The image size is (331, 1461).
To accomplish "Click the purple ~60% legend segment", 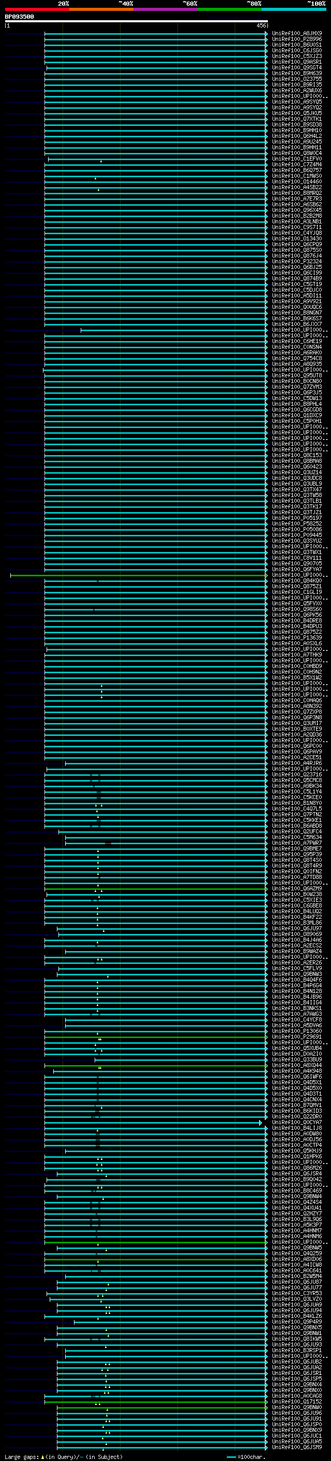I will pos(166,9).
